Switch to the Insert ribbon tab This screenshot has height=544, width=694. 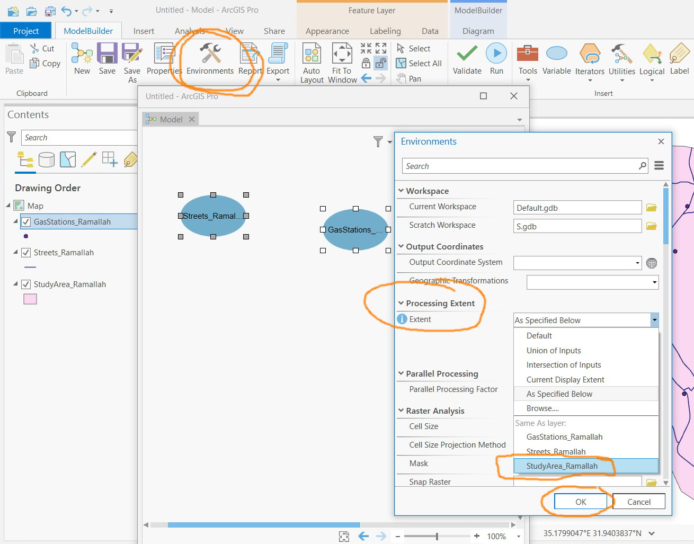tap(144, 31)
